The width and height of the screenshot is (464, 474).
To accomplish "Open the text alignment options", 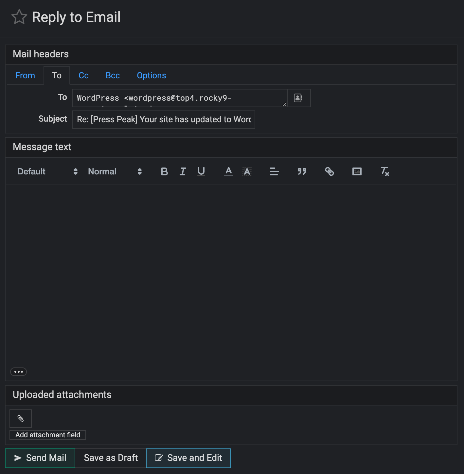I will (274, 171).
